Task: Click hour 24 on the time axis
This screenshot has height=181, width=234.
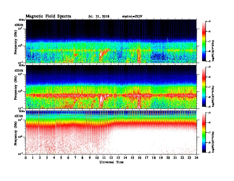Action: coord(196,158)
